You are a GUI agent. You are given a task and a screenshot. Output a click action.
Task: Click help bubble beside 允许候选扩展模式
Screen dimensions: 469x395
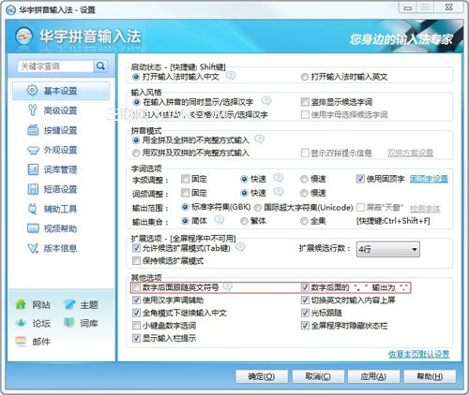click(x=240, y=247)
